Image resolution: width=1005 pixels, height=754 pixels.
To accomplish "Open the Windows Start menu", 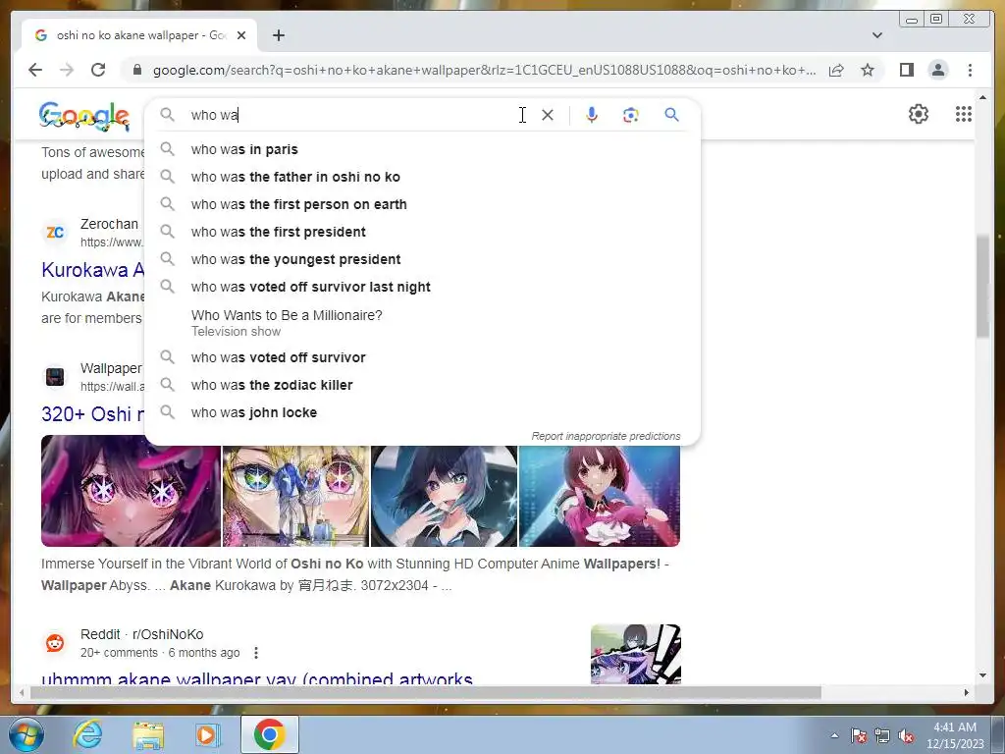I will (x=25, y=734).
